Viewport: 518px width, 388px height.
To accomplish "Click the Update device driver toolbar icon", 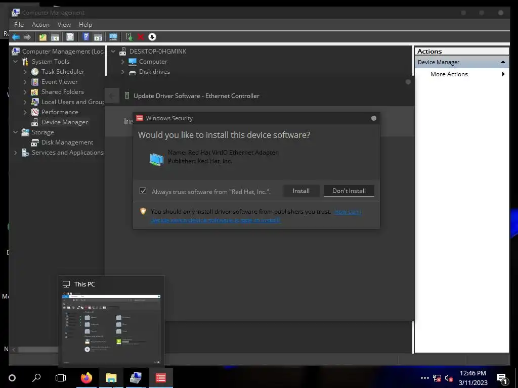I will [129, 37].
